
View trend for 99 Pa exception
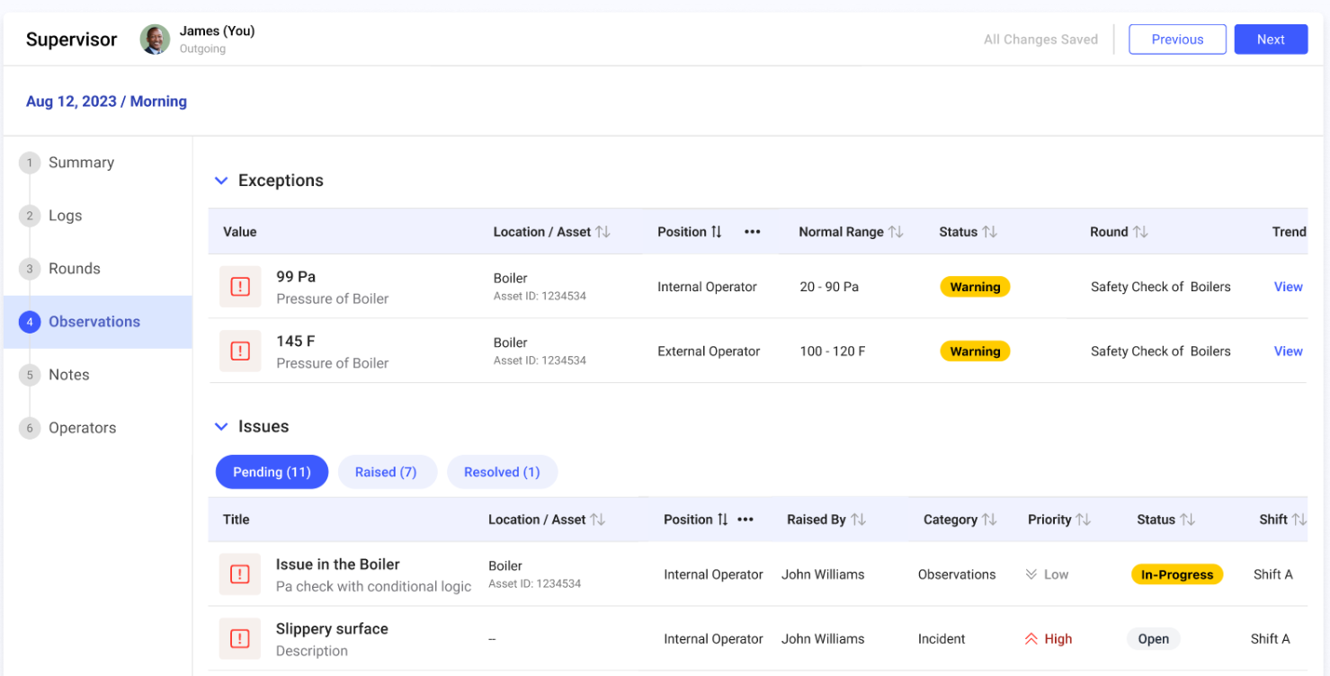tap(1288, 287)
